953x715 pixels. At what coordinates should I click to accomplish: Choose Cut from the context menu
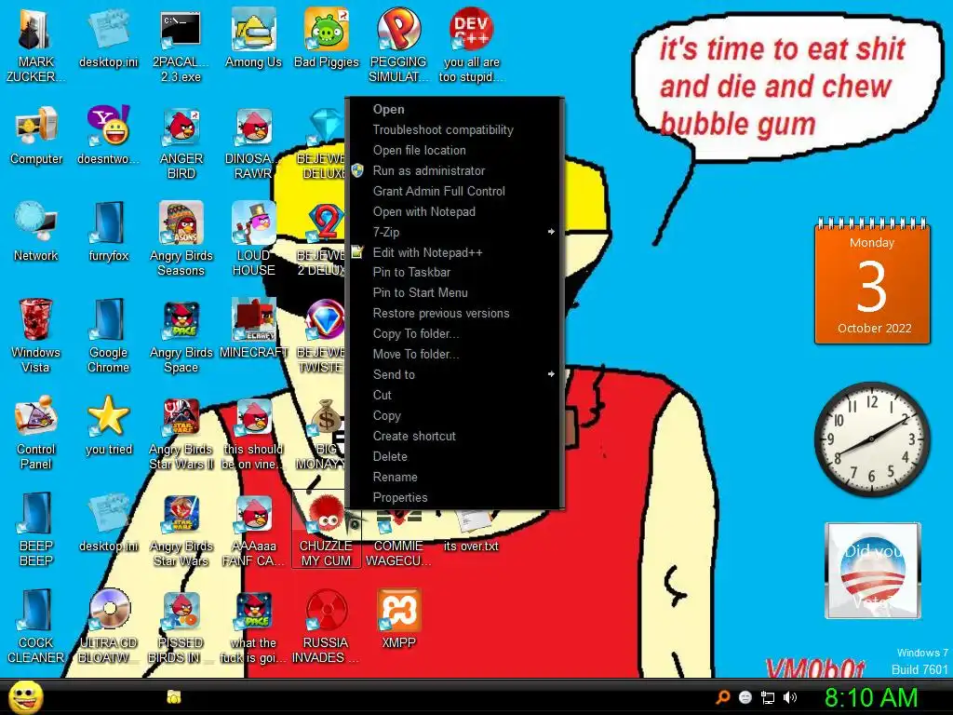pos(454,395)
